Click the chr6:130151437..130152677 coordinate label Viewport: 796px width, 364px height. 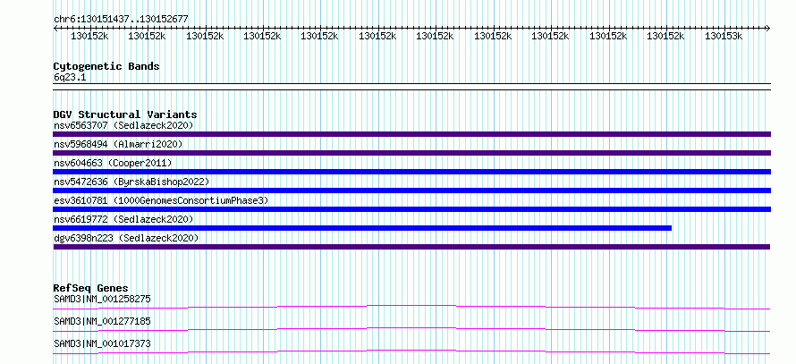[x=121, y=19]
